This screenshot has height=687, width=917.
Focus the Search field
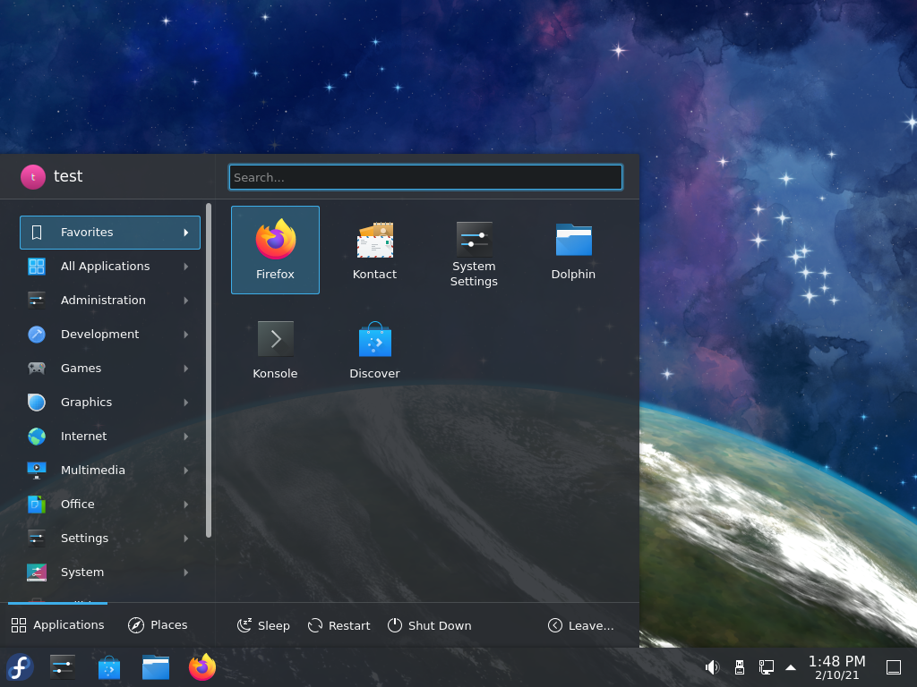[x=425, y=177]
